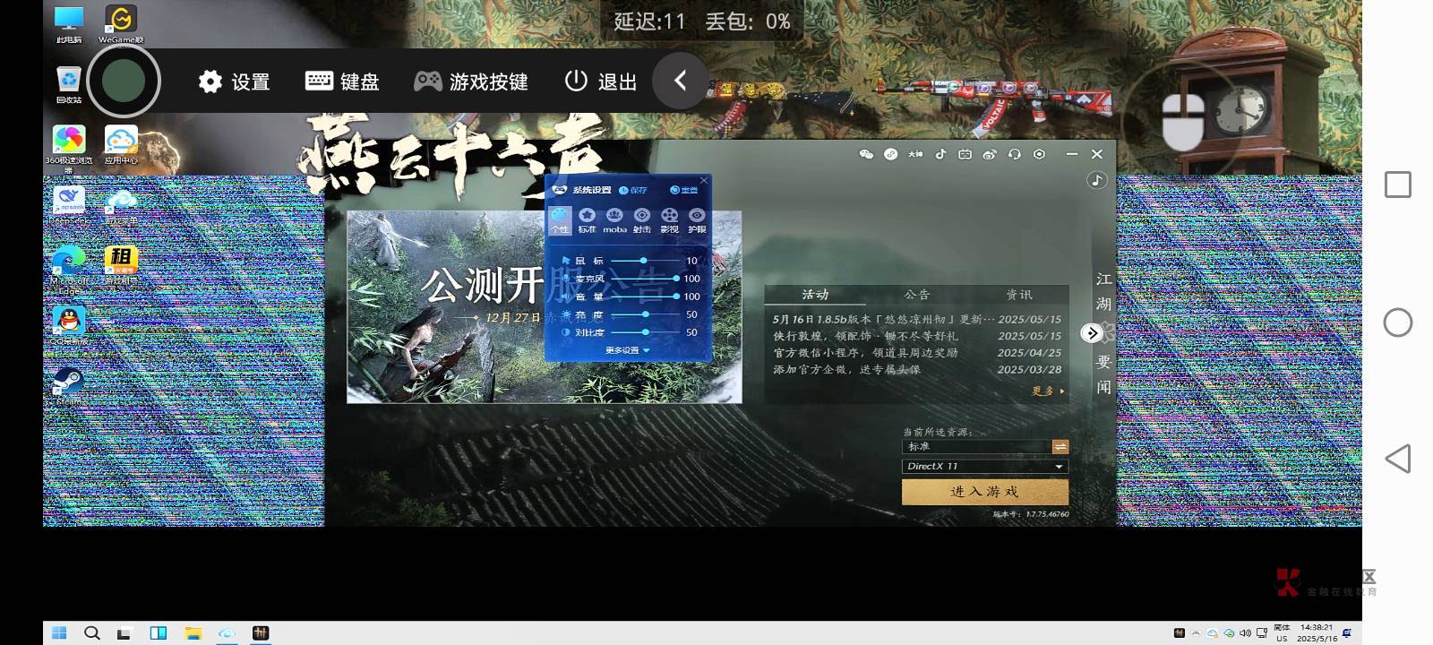Toggle launcher music note icon
Viewport: 1433px width, 645px height.
(x=1097, y=181)
